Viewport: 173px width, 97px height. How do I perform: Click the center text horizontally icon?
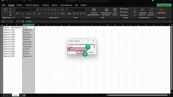[x=49, y=13]
